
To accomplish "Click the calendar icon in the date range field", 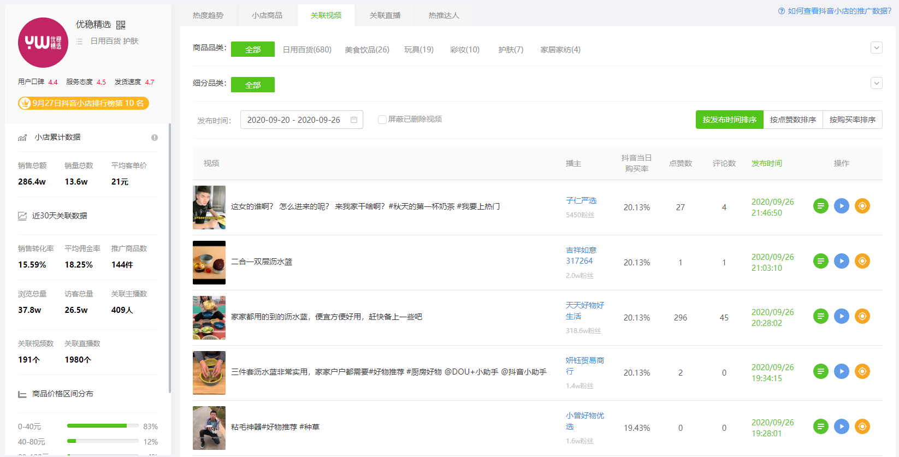I will tap(354, 120).
